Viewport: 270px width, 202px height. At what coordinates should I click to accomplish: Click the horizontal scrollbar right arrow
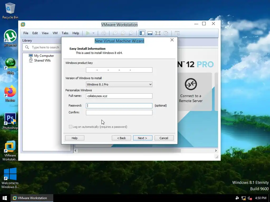click(216, 151)
